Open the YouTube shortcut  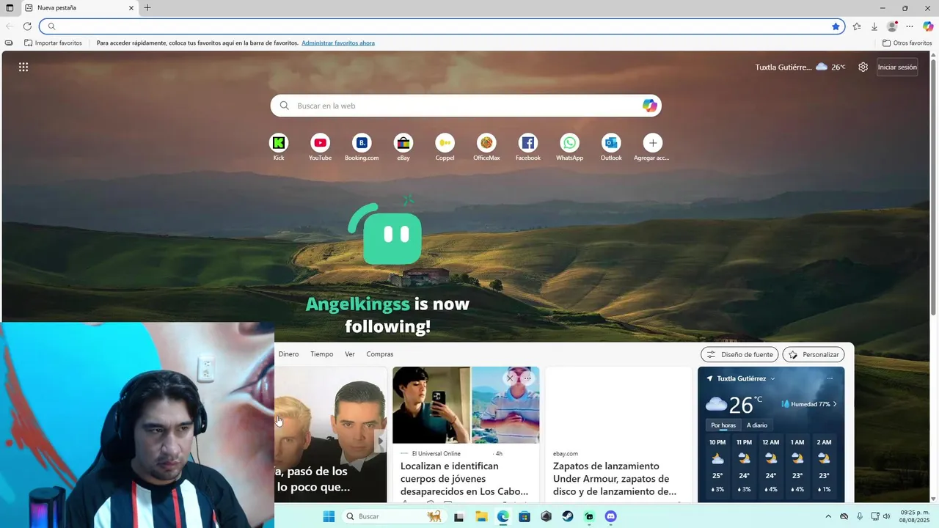pyautogui.click(x=320, y=143)
